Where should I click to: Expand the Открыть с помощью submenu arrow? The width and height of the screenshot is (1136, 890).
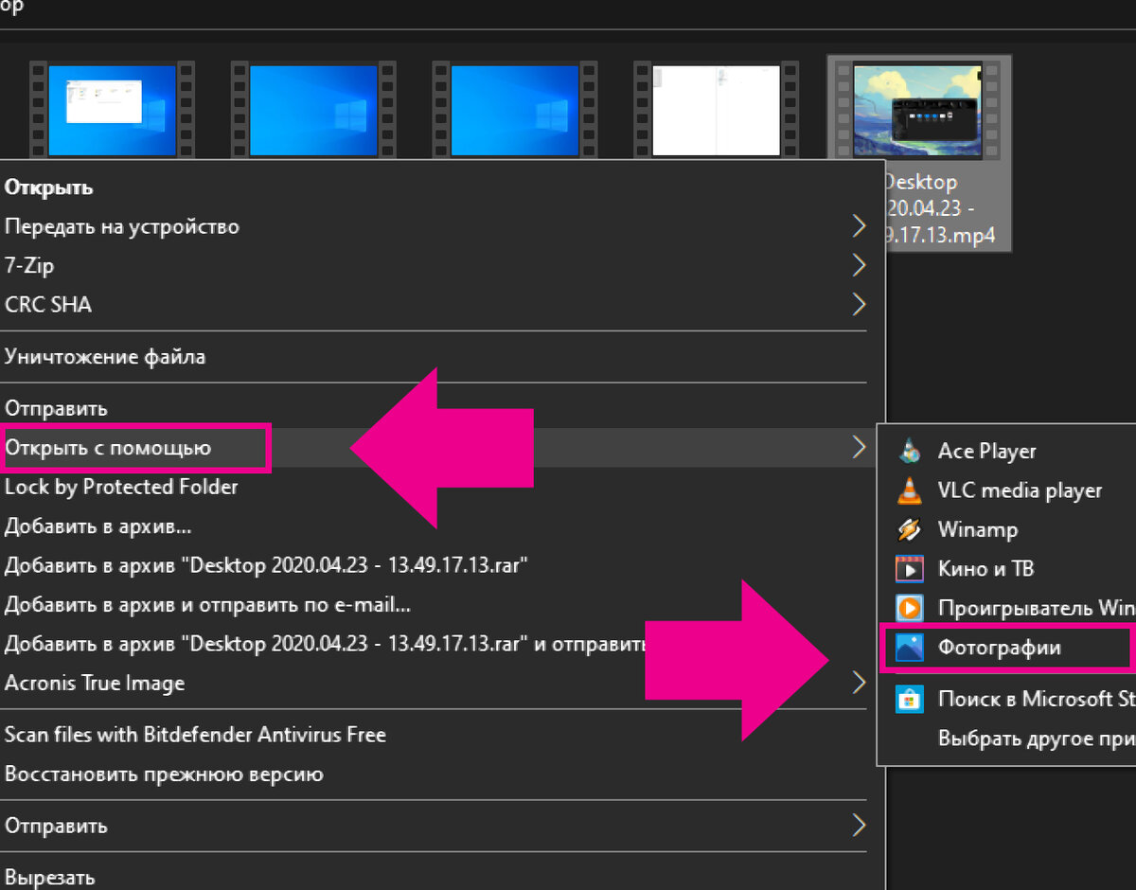[x=859, y=447]
